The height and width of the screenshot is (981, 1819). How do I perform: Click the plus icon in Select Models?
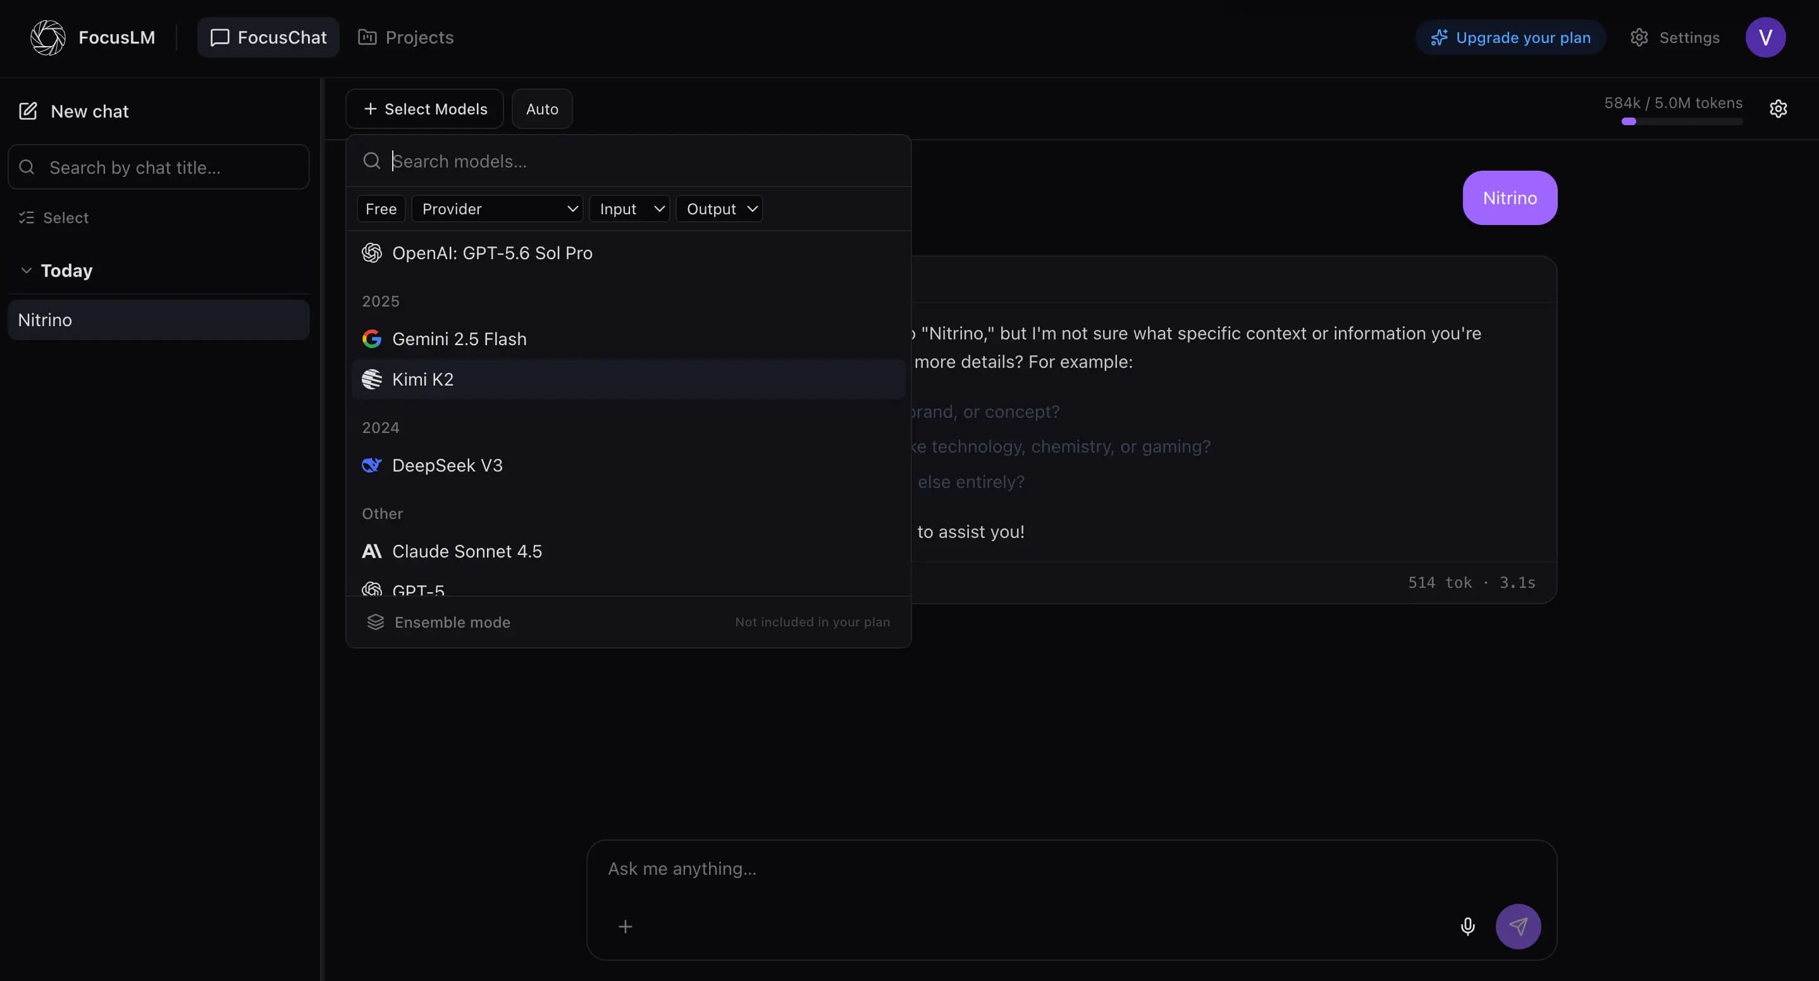tap(370, 109)
